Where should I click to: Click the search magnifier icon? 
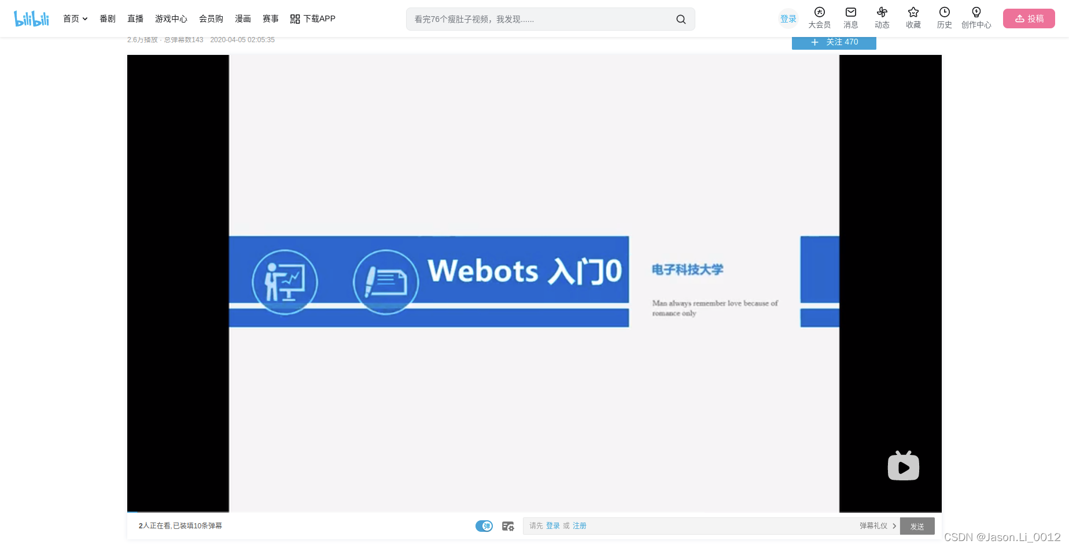[681, 19]
